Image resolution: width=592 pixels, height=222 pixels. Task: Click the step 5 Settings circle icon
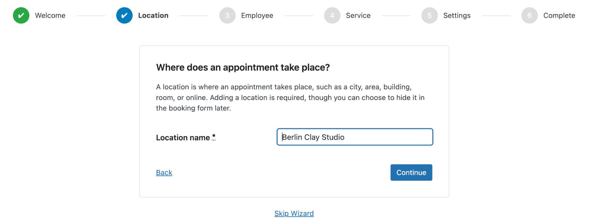coord(430,15)
